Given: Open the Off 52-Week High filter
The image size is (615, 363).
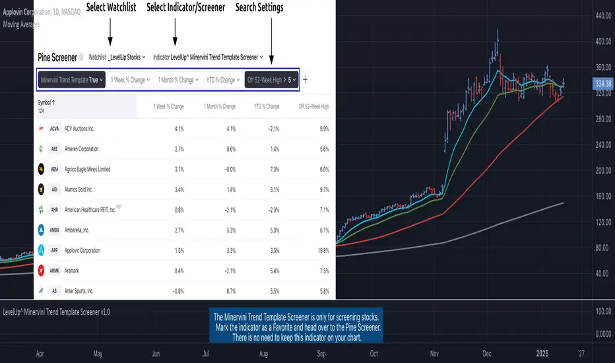Looking at the screenshot, I should [271, 80].
